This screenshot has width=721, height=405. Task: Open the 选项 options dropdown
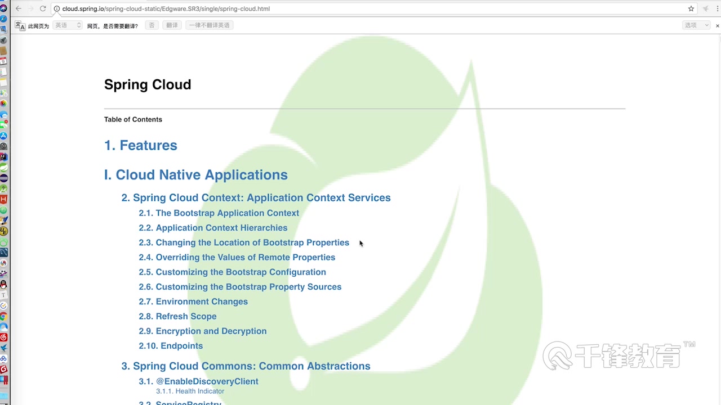tap(696, 25)
